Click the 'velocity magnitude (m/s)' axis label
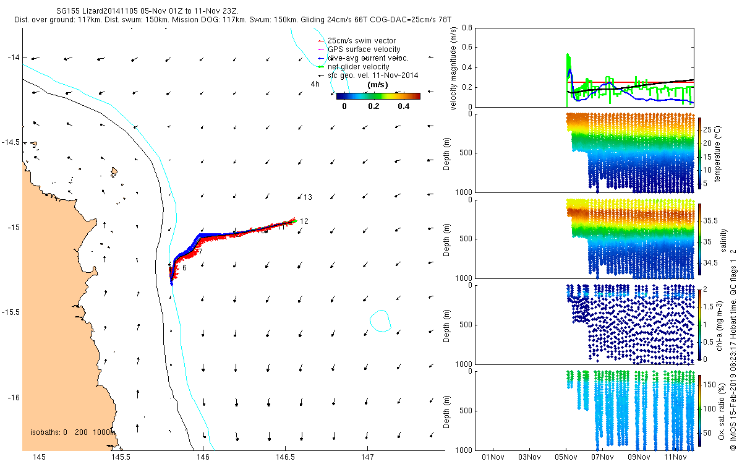Screen dimensions: 742x464 pos(454,67)
